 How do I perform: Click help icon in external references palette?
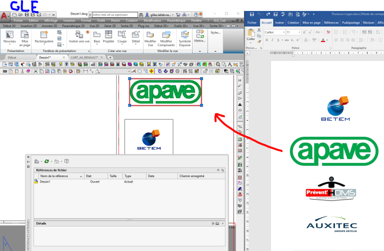click(x=66, y=161)
